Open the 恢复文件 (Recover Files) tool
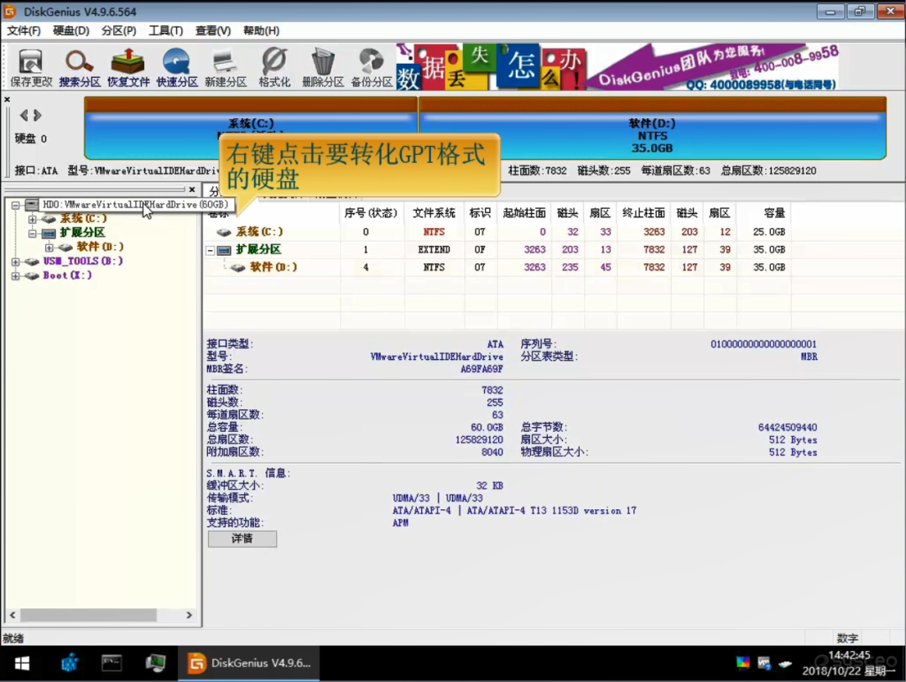The width and height of the screenshot is (906, 682). [x=128, y=67]
